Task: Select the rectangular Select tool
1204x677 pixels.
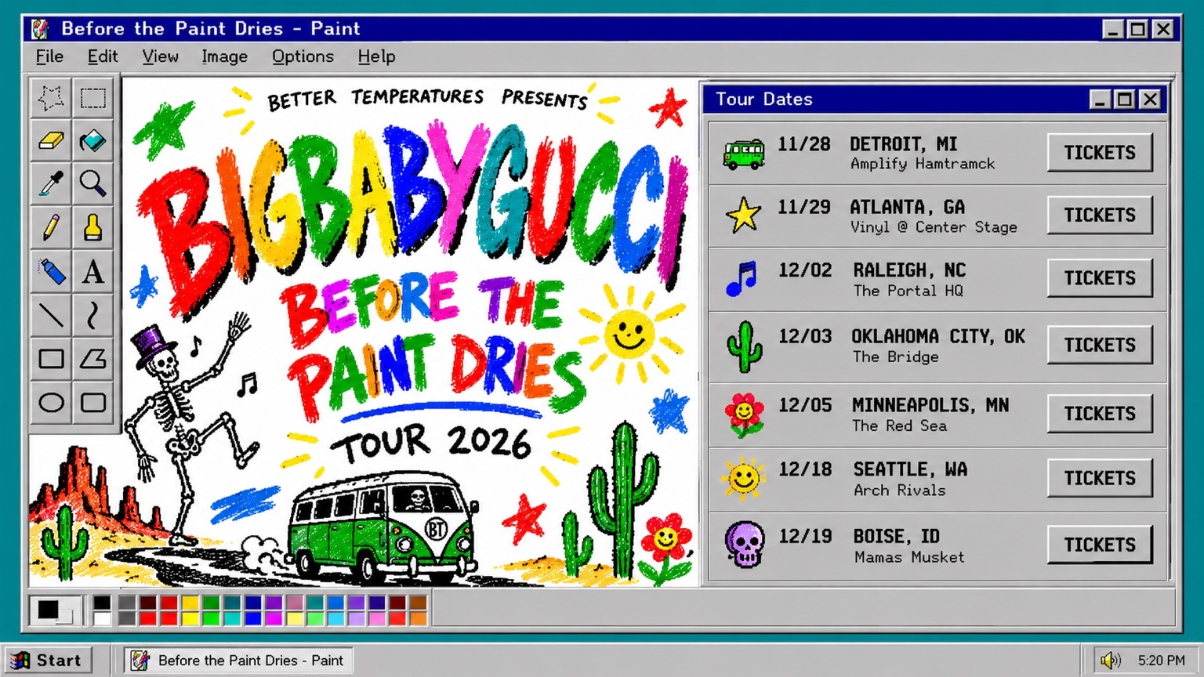Action: coord(92,98)
